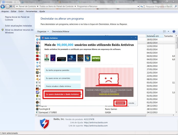Select Eu quero enviar um comentário option
Screen dimensions: 178x135
point(62,78)
